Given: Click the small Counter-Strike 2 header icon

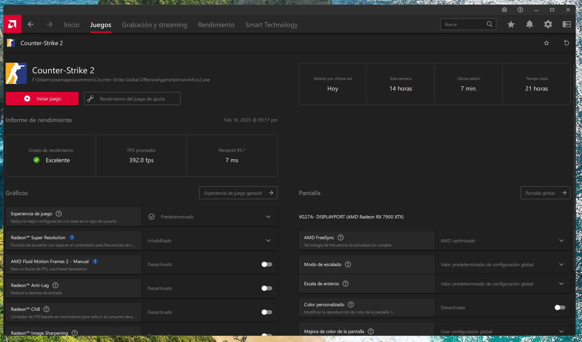Looking at the screenshot, I should (11, 43).
